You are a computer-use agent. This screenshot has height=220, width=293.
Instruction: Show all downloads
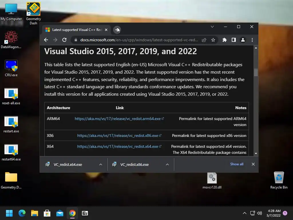click(237, 164)
